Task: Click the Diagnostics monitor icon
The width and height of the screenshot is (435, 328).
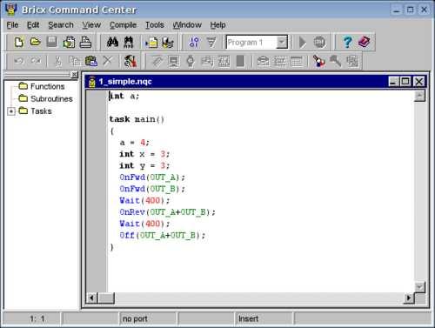Action: coord(174,61)
